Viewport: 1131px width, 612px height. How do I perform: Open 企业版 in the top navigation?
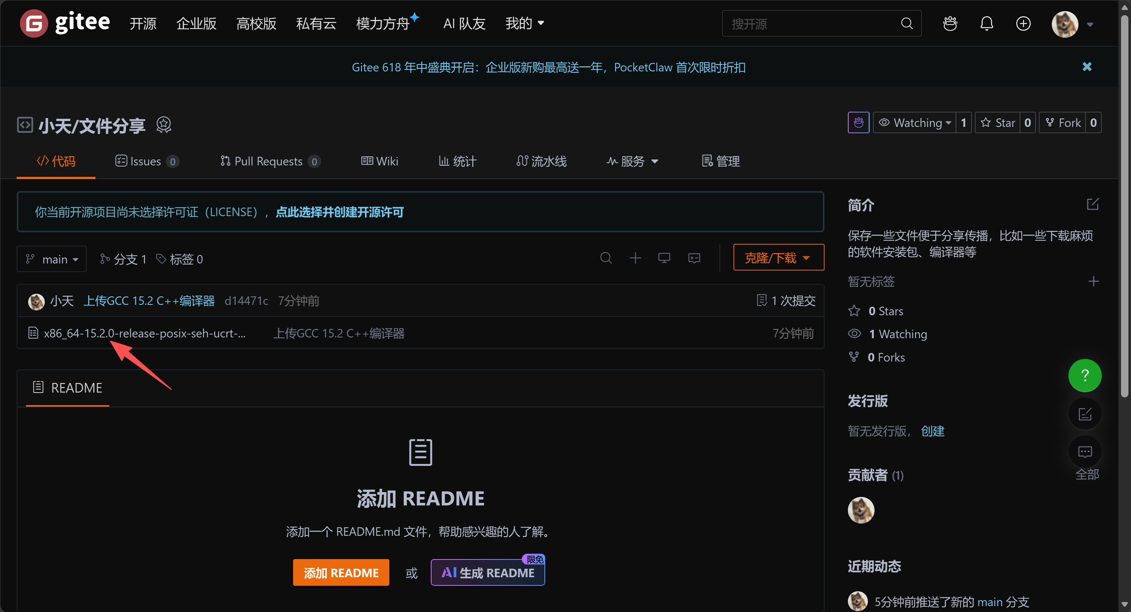[196, 23]
